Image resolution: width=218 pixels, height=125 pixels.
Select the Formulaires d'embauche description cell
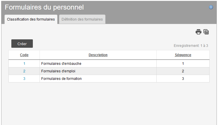[61, 64]
